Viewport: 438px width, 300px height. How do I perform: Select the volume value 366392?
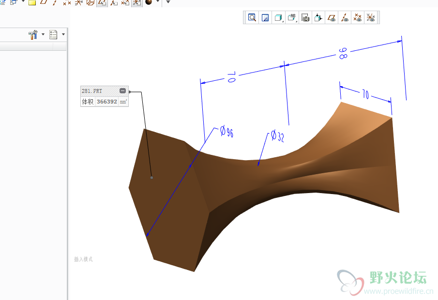[107, 102]
